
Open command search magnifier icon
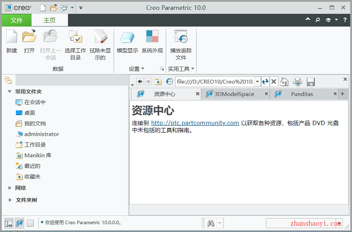318,20
